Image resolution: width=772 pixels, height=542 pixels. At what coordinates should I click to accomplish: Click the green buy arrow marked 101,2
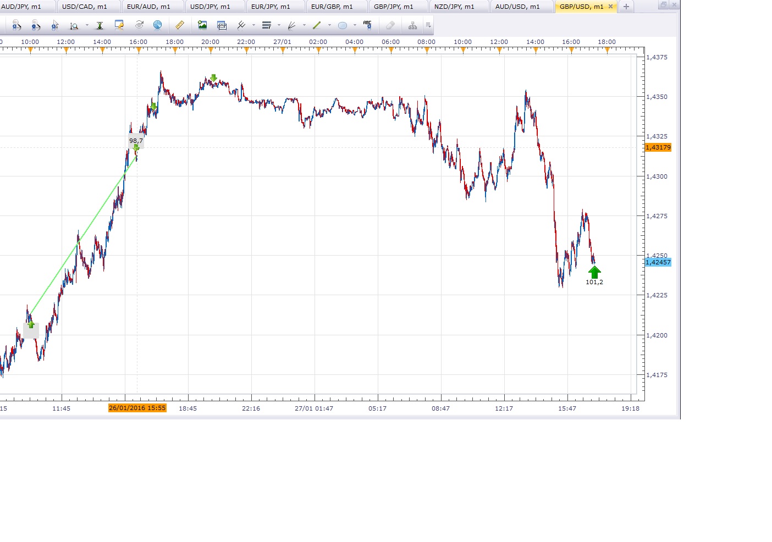[594, 273]
